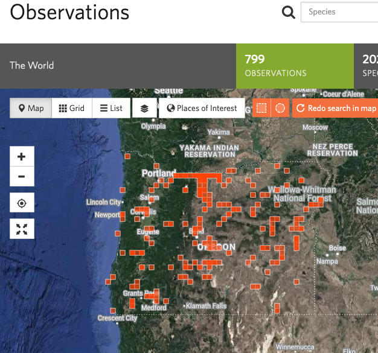This screenshot has width=378, height=353.
Task: Select the Species stats tab
Action: pos(366,66)
